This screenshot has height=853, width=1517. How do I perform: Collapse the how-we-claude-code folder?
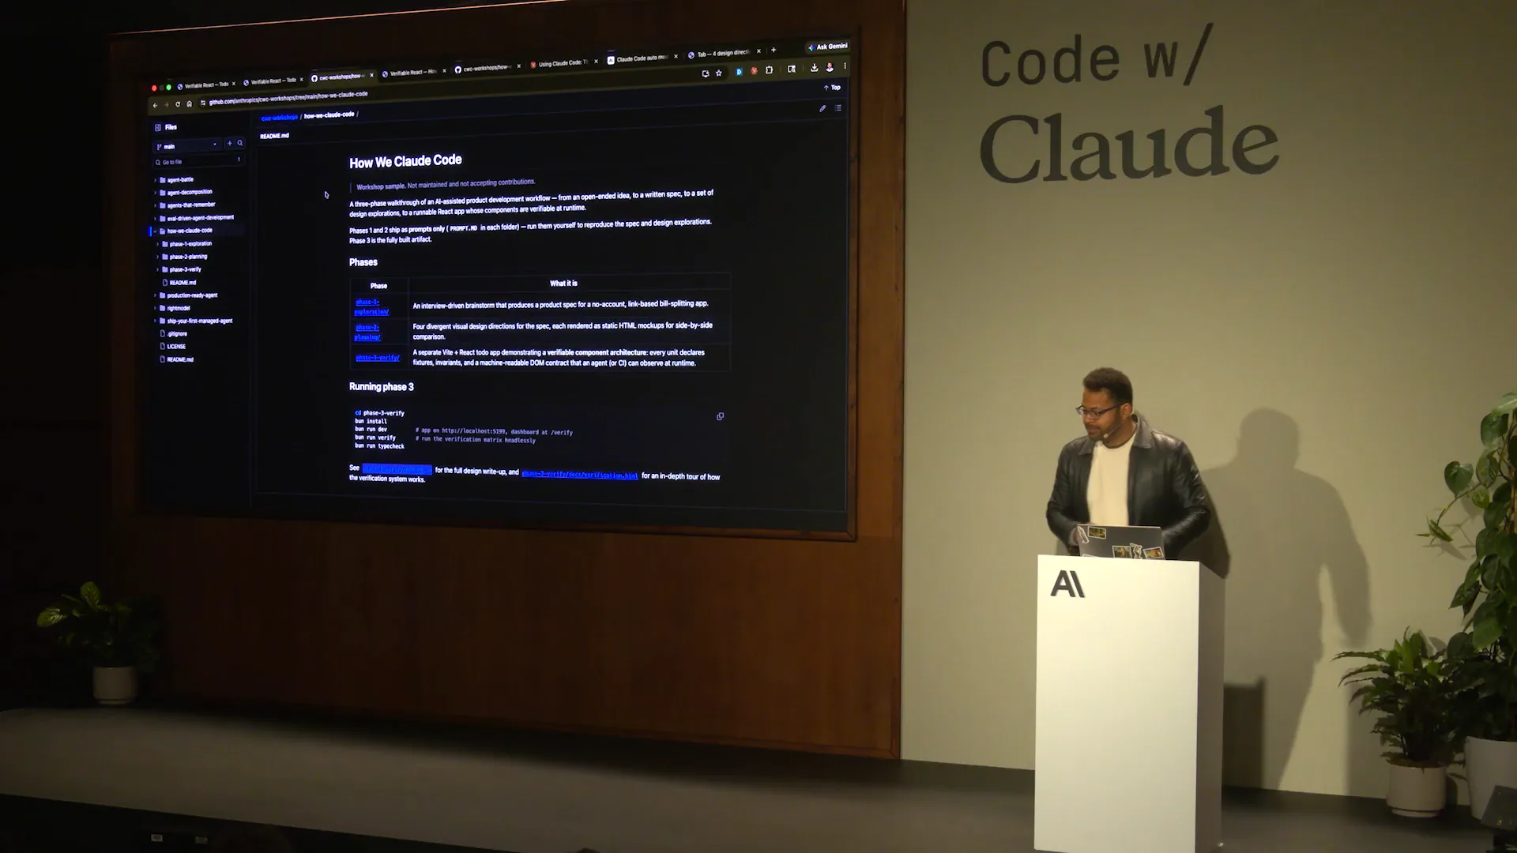pyautogui.click(x=156, y=231)
